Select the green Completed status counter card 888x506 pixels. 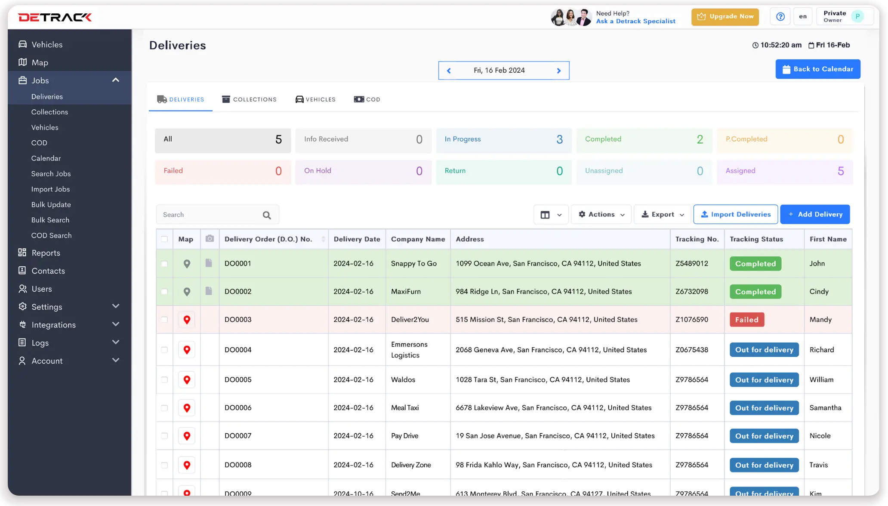pos(644,140)
